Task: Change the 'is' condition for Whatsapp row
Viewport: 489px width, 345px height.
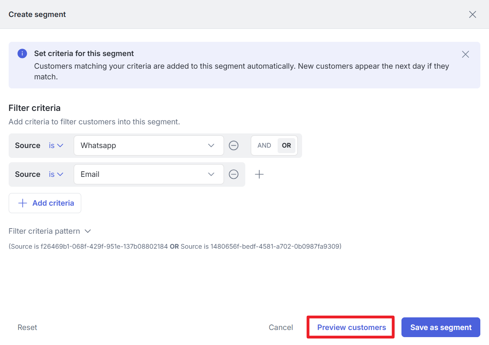Action: pos(56,146)
